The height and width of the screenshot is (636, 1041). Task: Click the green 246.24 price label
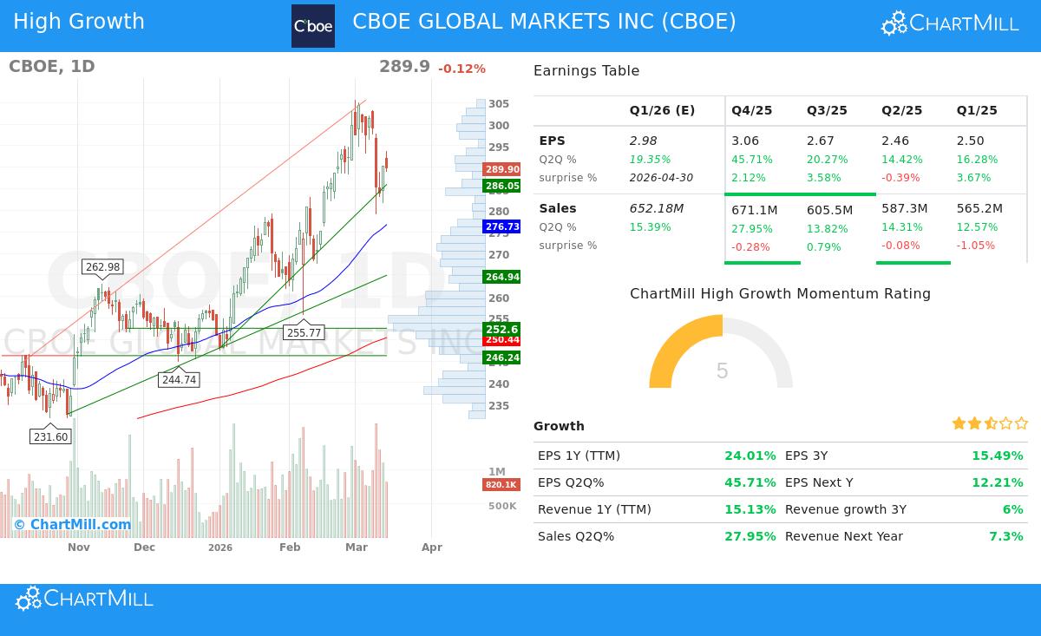[x=501, y=357]
